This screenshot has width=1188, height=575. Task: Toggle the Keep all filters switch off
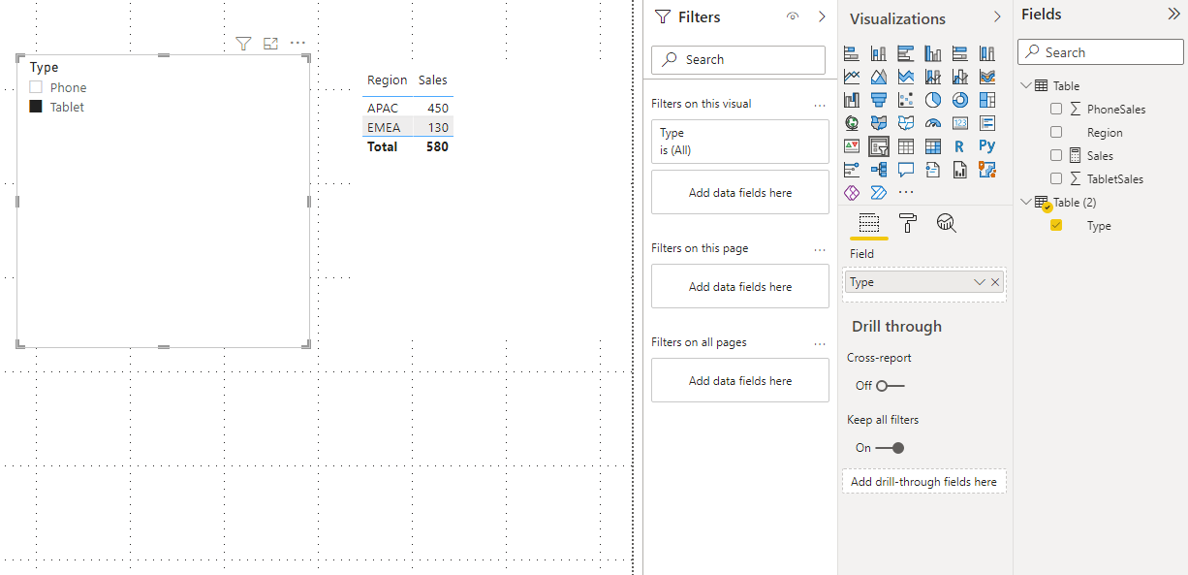coord(890,448)
